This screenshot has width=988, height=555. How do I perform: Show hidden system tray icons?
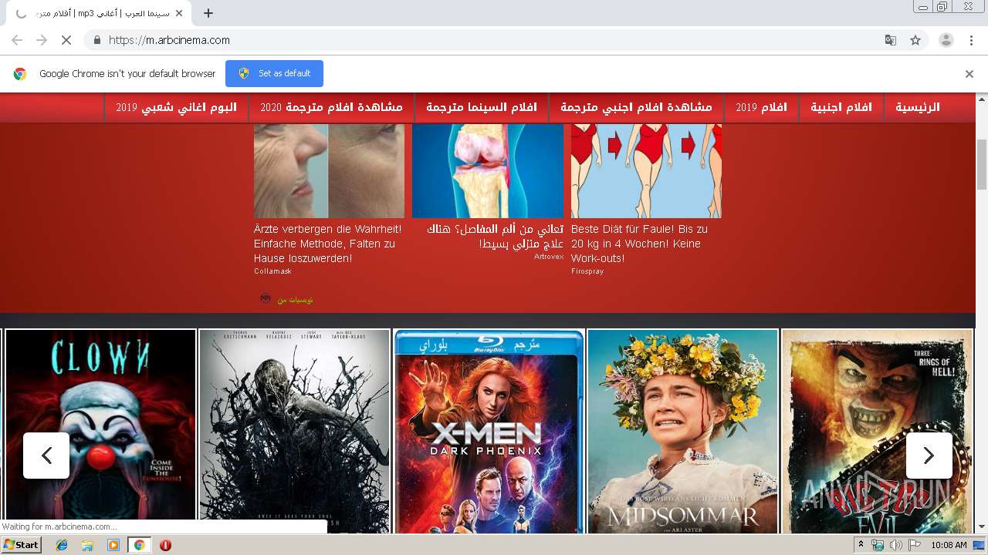(861, 545)
